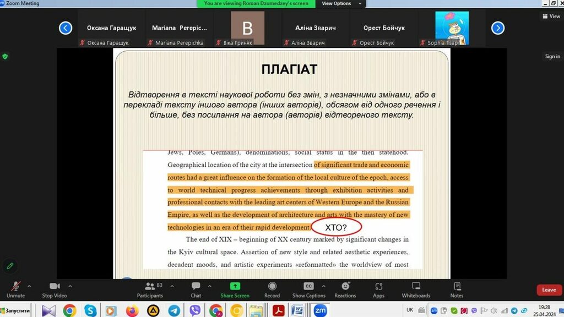Click the Share Screen button
The height and width of the screenshot is (317, 564).
[x=235, y=289]
